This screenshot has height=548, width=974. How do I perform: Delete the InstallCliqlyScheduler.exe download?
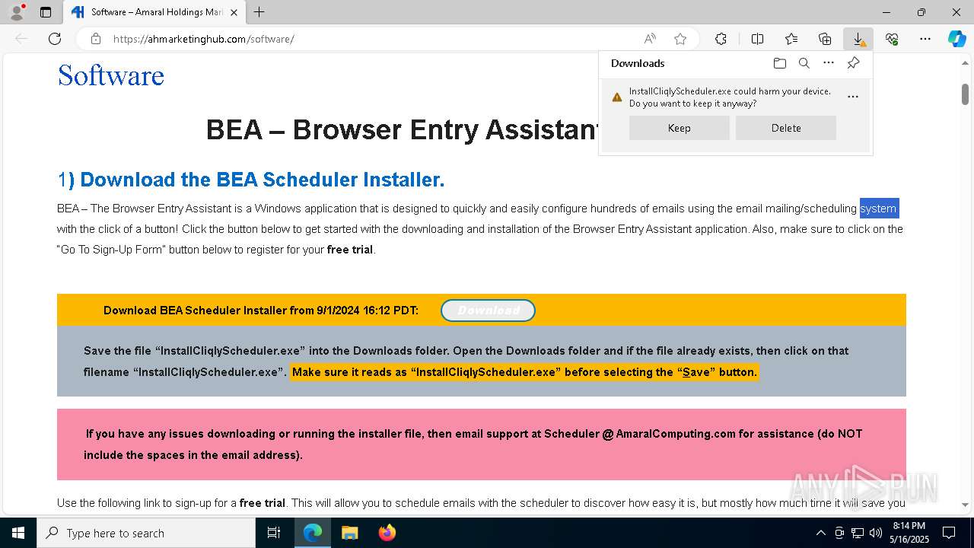point(785,128)
